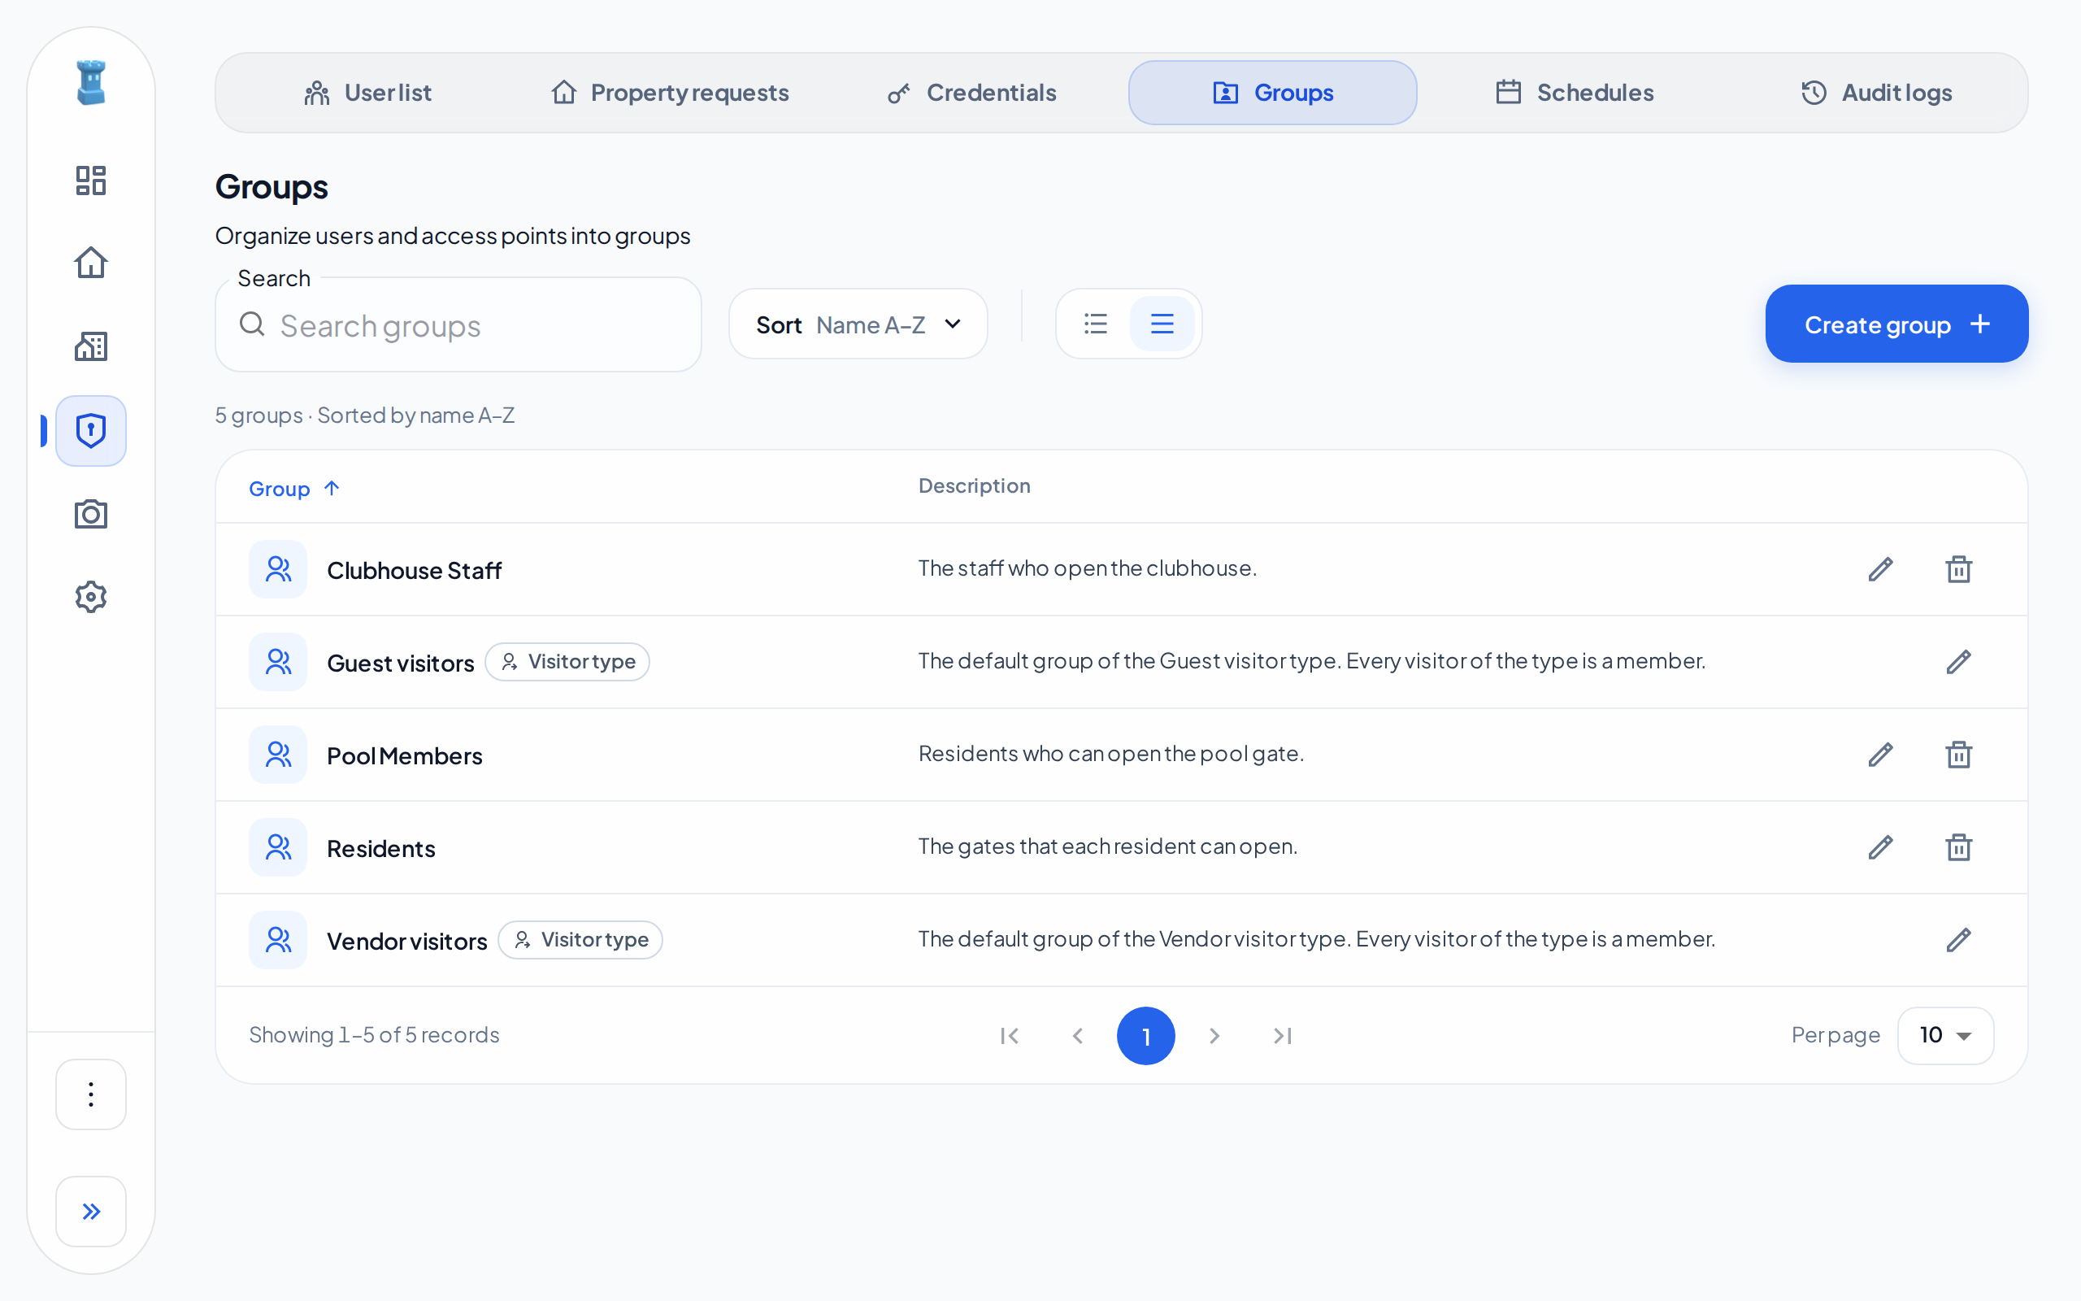
Task: Switch to comfortable row view
Action: point(1162,324)
